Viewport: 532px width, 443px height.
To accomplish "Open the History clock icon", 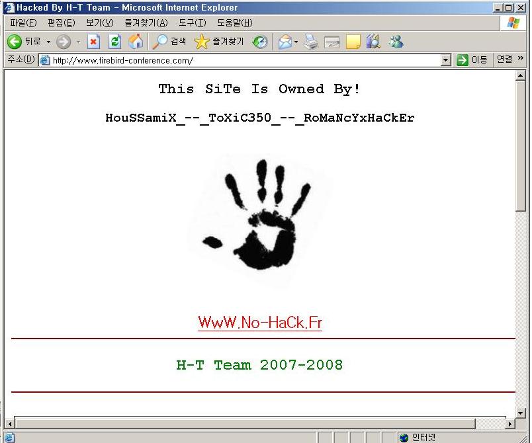I will click(x=260, y=42).
